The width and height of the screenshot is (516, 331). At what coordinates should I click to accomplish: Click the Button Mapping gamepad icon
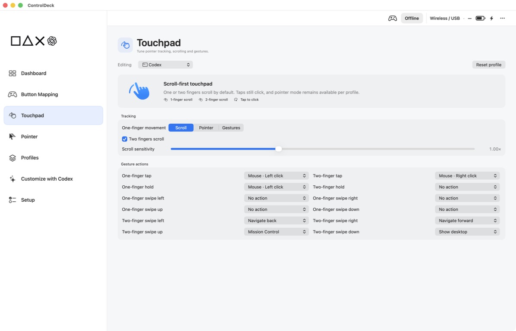(13, 94)
